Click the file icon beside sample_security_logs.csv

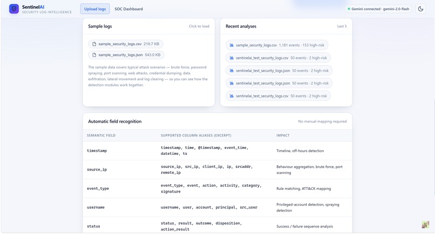[x=94, y=44]
